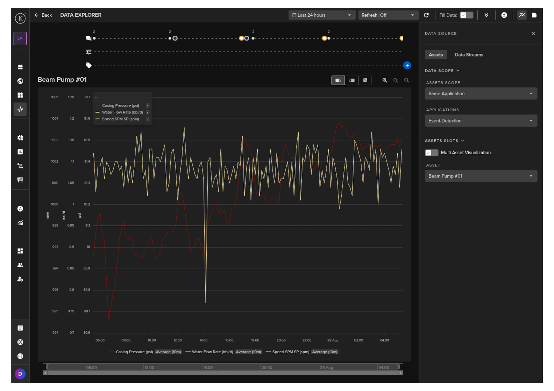Collapse the DATA SCOPE section
The image size is (554, 391).
(442, 71)
